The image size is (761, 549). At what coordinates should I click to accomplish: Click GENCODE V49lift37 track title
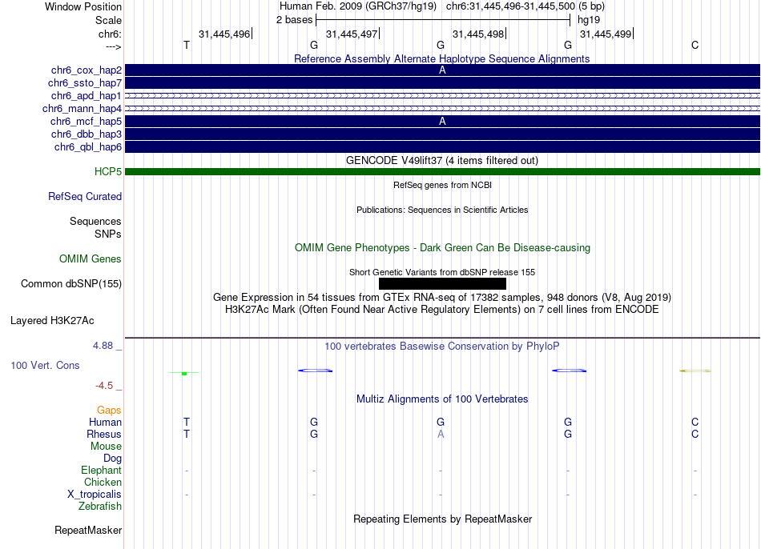point(442,161)
